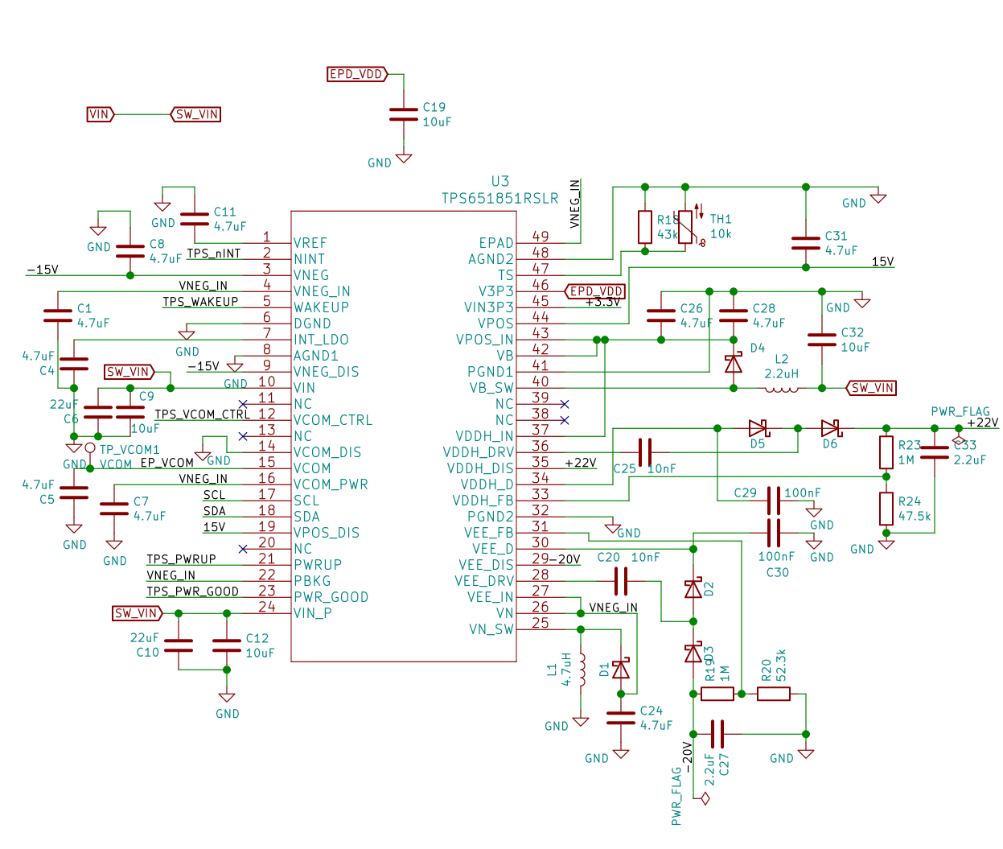Select the SW_VIN label beside inductor L2

click(x=872, y=388)
